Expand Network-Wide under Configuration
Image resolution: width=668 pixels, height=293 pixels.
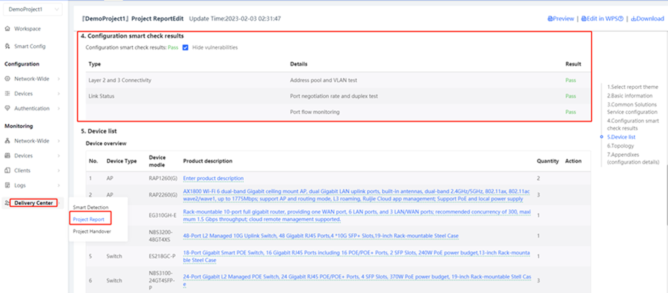click(x=58, y=79)
